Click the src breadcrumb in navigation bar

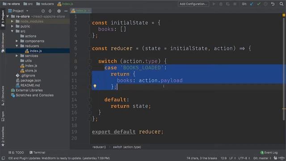pyautogui.click(x=28, y=4)
